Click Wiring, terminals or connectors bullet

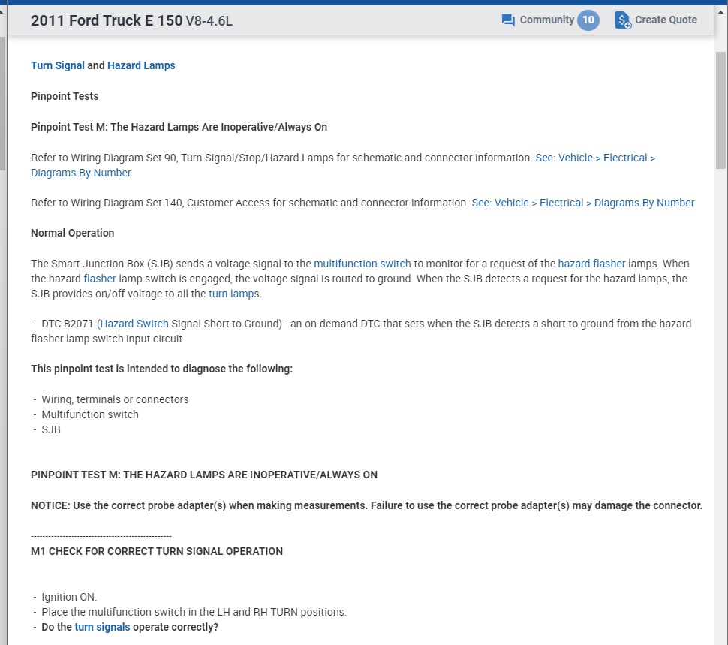point(115,399)
